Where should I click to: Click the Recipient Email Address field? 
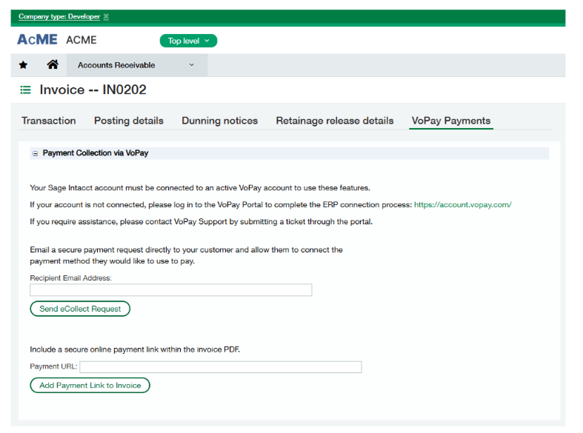tap(170, 290)
